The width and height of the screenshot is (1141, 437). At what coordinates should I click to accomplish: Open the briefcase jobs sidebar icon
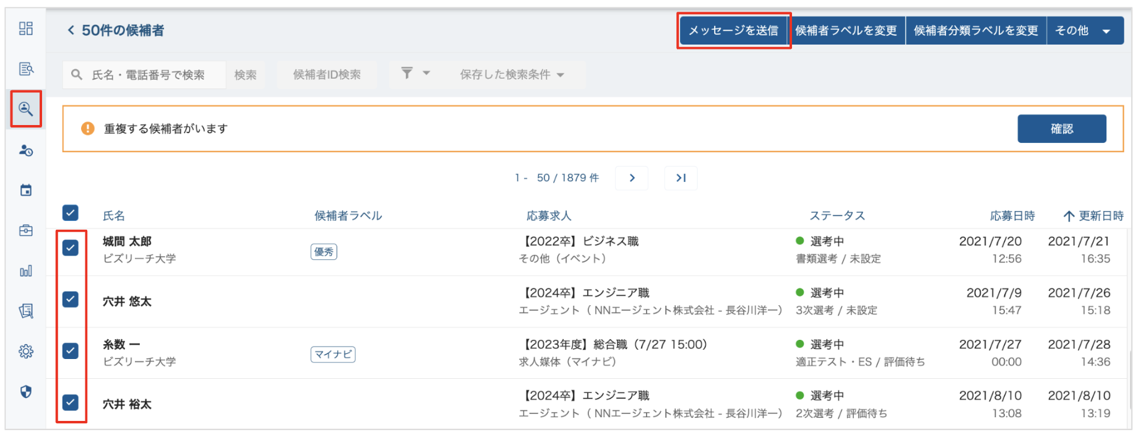click(26, 231)
